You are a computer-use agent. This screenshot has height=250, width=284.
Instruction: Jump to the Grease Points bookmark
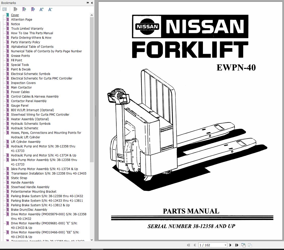point(20,56)
